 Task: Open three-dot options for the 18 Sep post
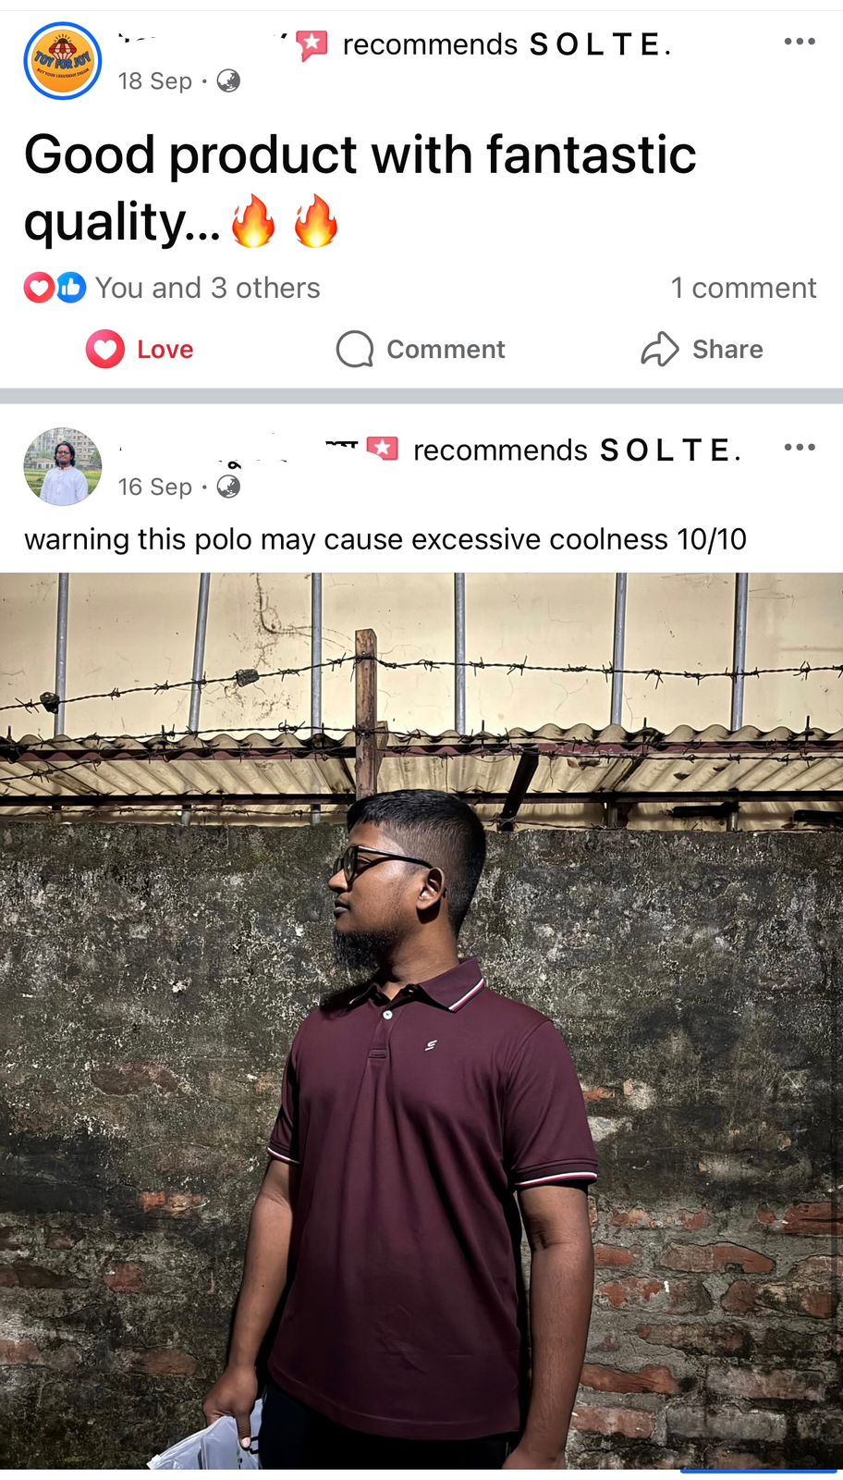(800, 42)
